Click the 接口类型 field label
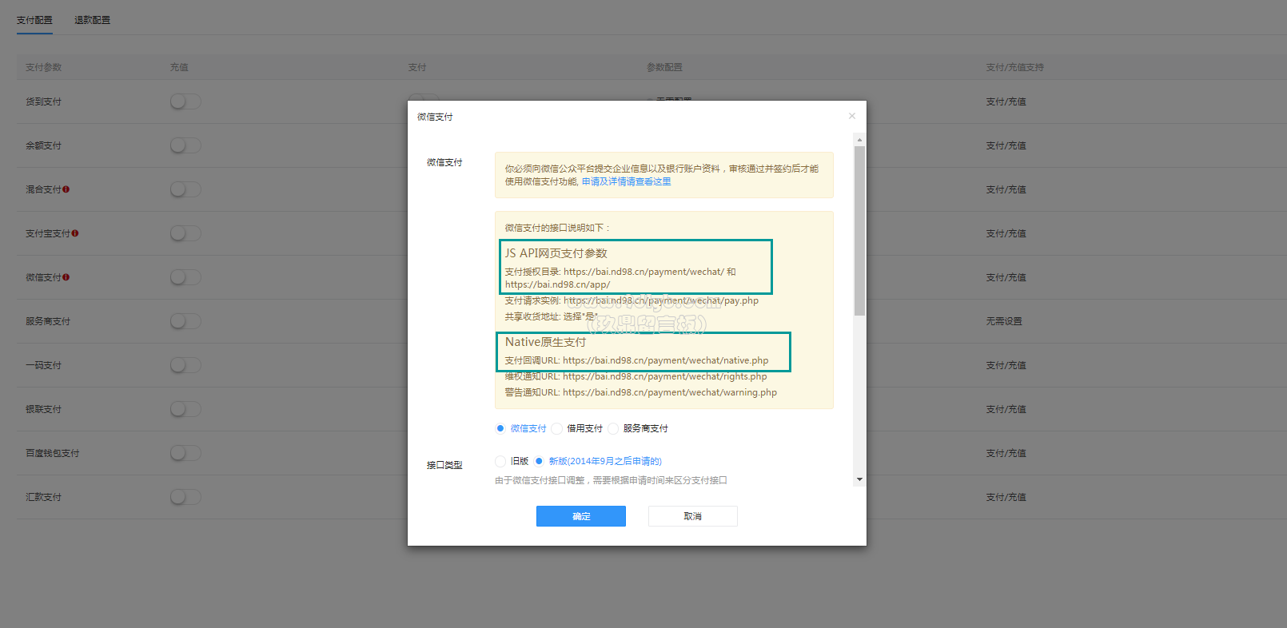Image resolution: width=1287 pixels, height=628 pixels. pos(444,465)
